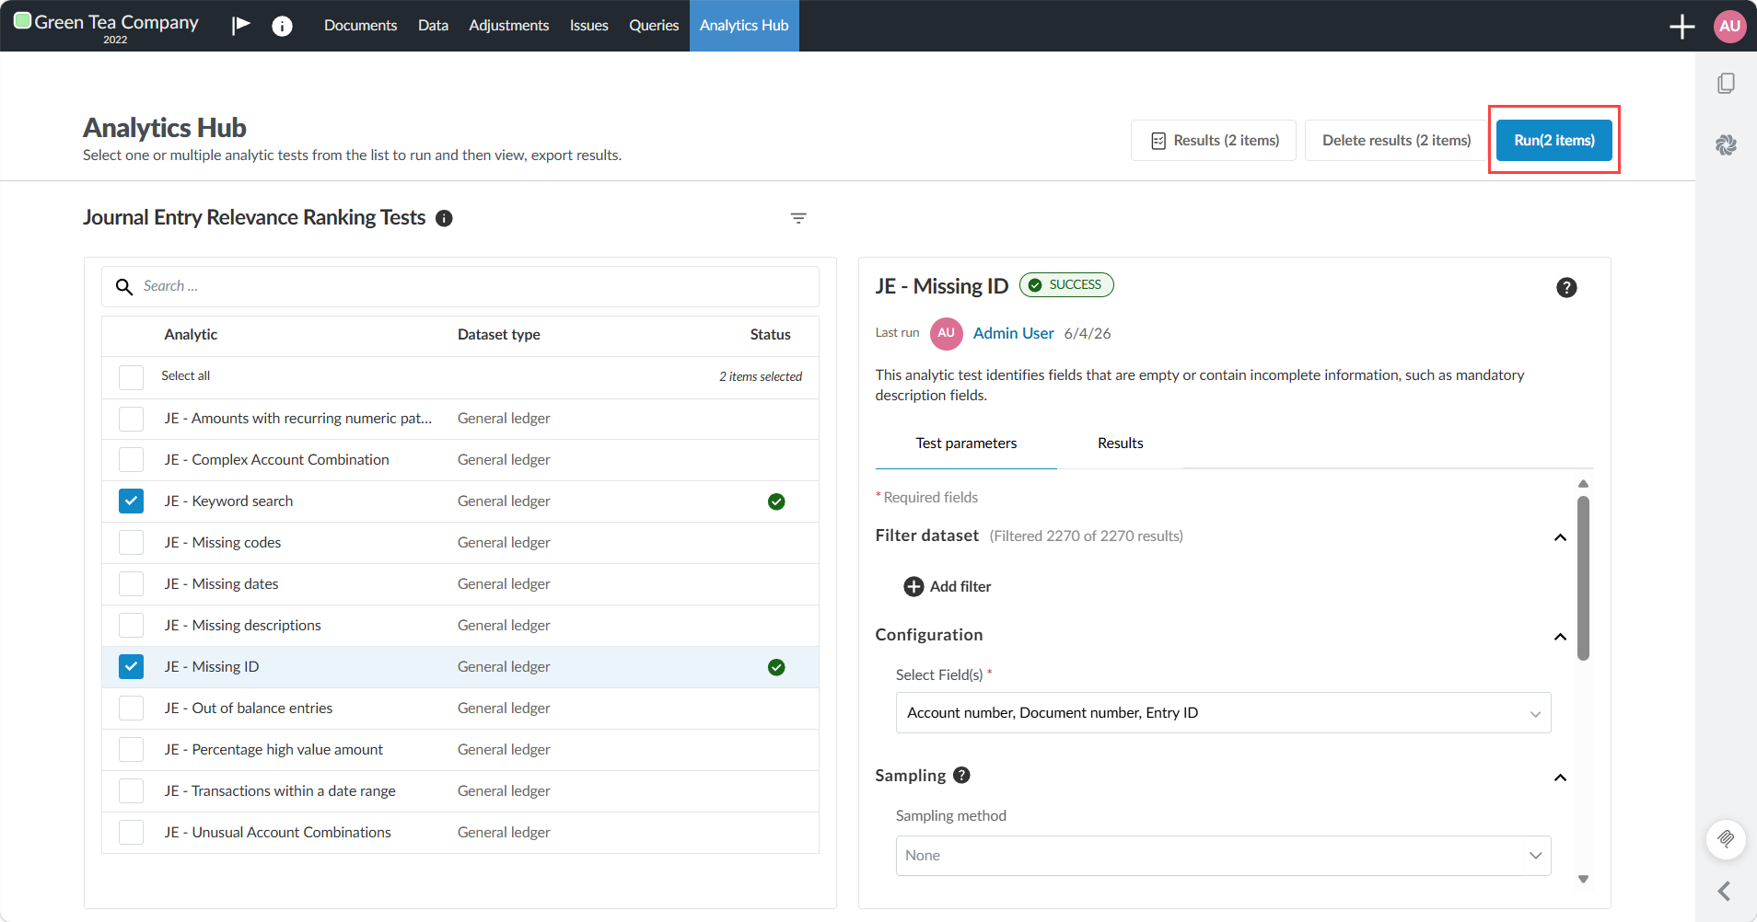The height and width of the screenshot is (922, 1757).
Task: Check JE - Out of balance entries
Action: click(131, 709)
